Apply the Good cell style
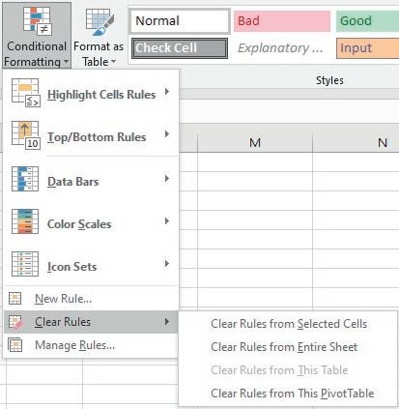The height and width of the screenshot is (409, 399). 367,21
